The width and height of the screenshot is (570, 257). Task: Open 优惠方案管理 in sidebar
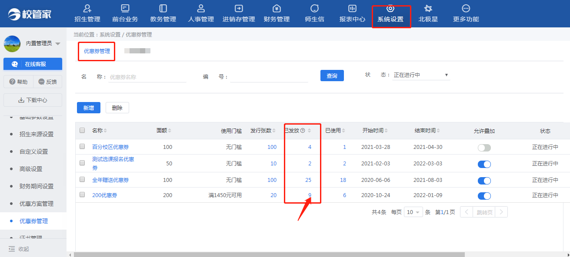tap(37, 204)
